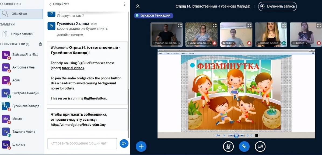Viewport: 322px width, 155px height.
Task: Go to next image in photo viewer
Action: point(242,136)
